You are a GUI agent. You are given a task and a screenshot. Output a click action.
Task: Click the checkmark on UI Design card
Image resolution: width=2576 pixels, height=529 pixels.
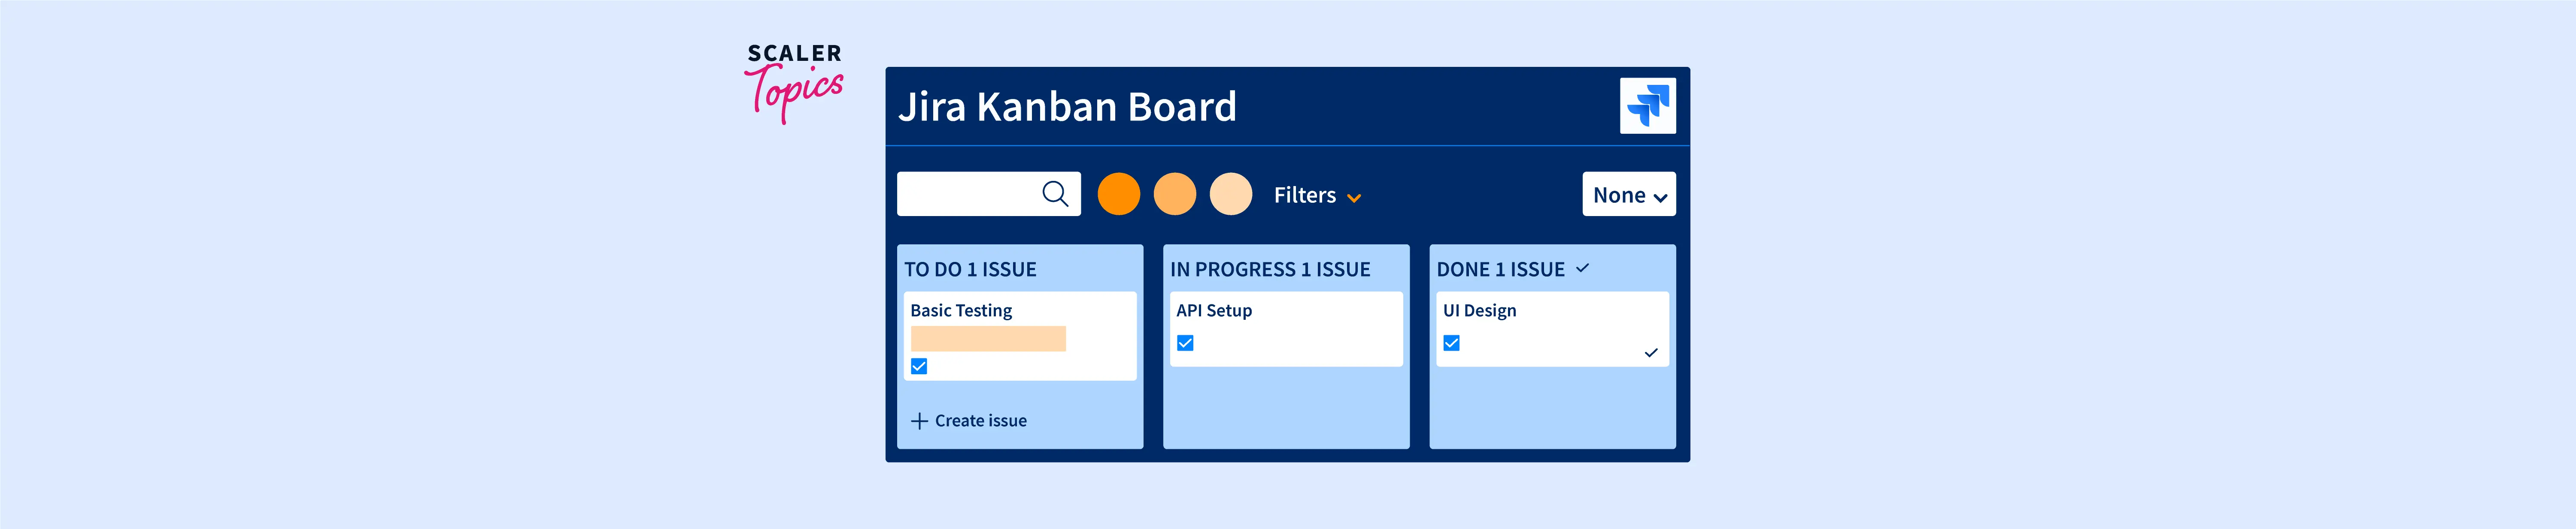(1650, 352)
